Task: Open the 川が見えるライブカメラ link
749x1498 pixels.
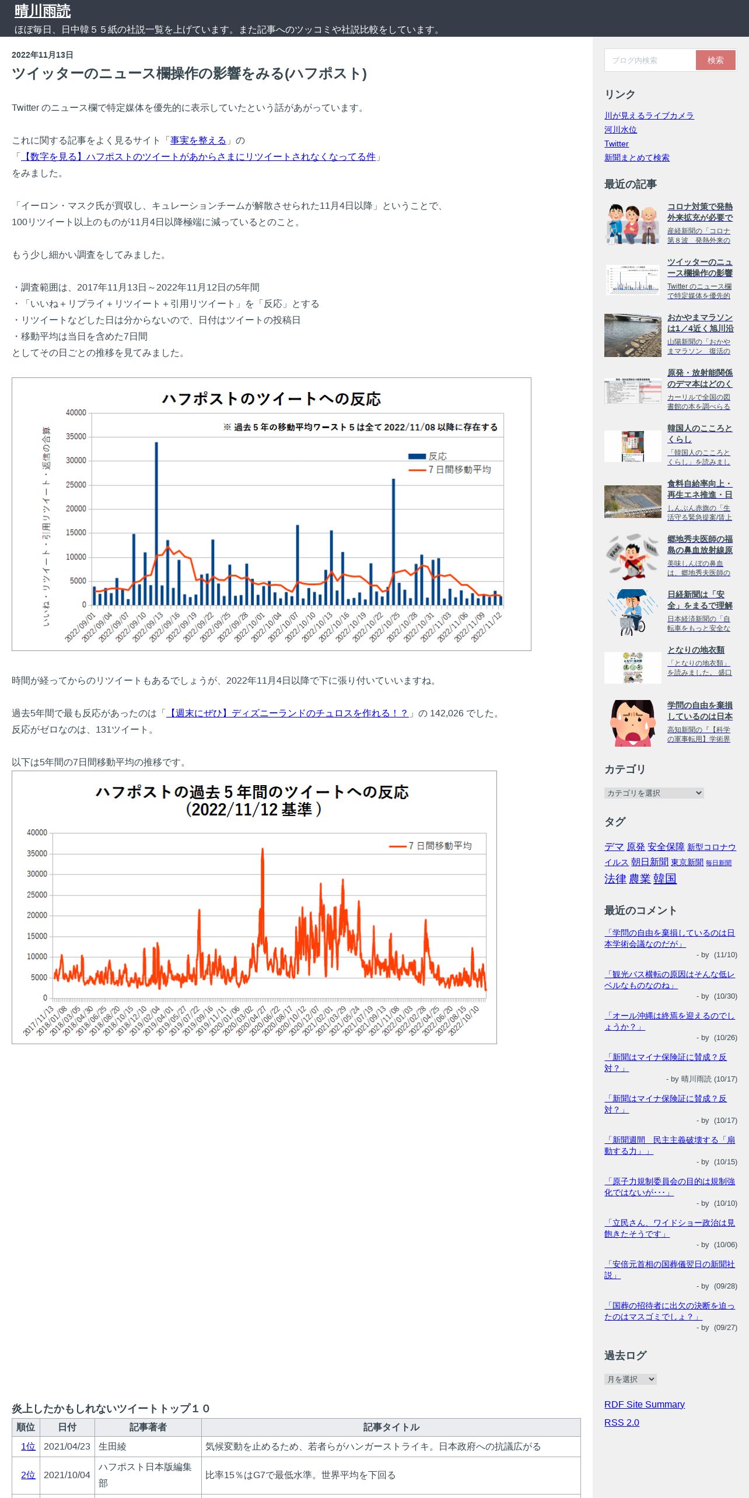Action: point(649,116)
